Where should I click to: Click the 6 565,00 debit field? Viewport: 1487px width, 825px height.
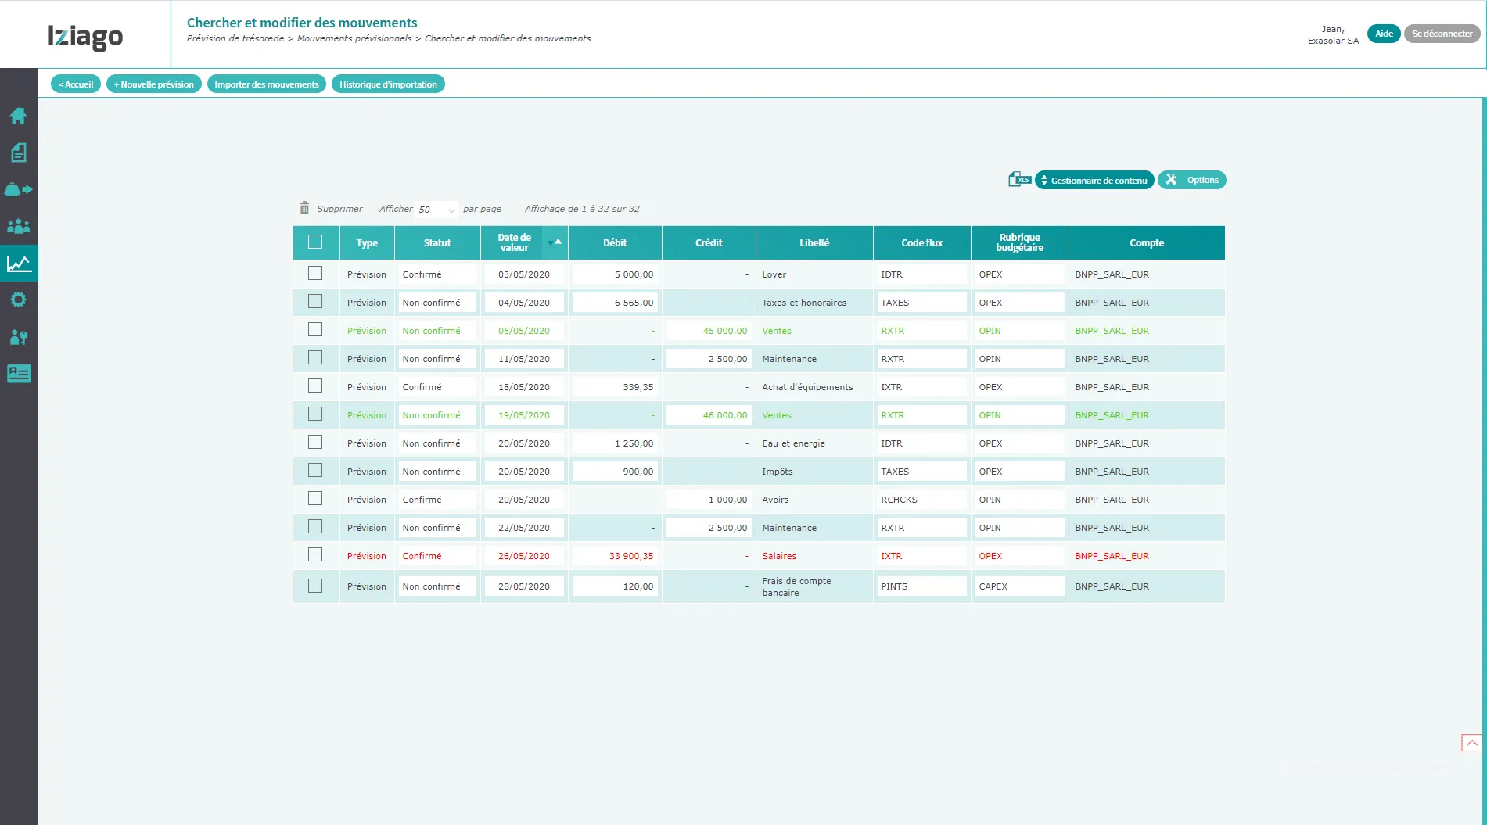615,303
